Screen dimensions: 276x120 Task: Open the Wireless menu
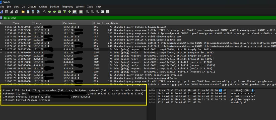click(80, 7)
